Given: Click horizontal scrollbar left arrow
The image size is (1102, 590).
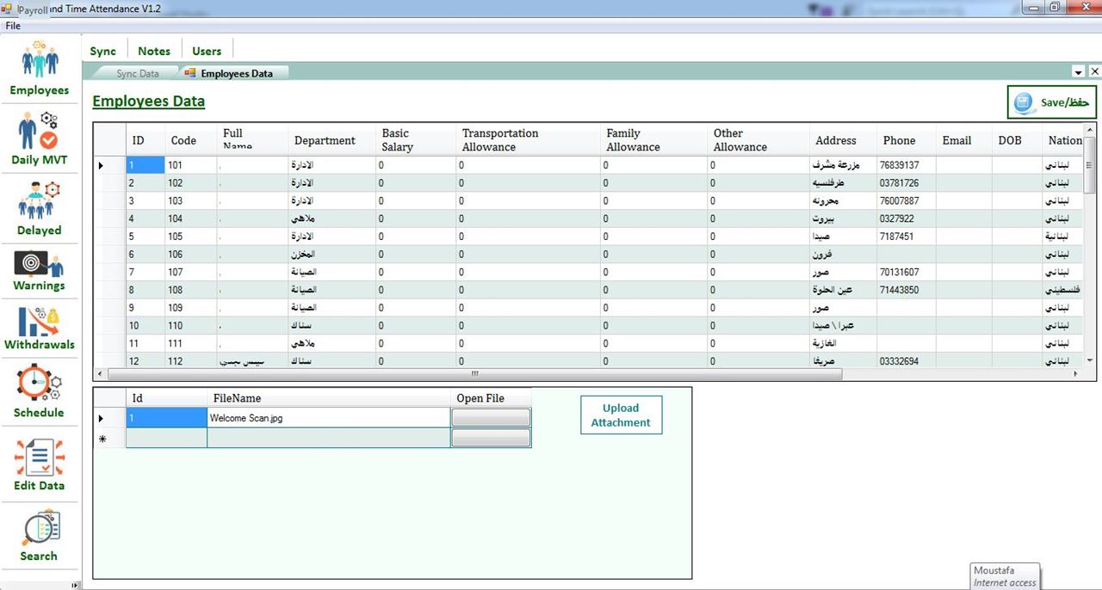Looking at the screenshot, I should 100,374.
